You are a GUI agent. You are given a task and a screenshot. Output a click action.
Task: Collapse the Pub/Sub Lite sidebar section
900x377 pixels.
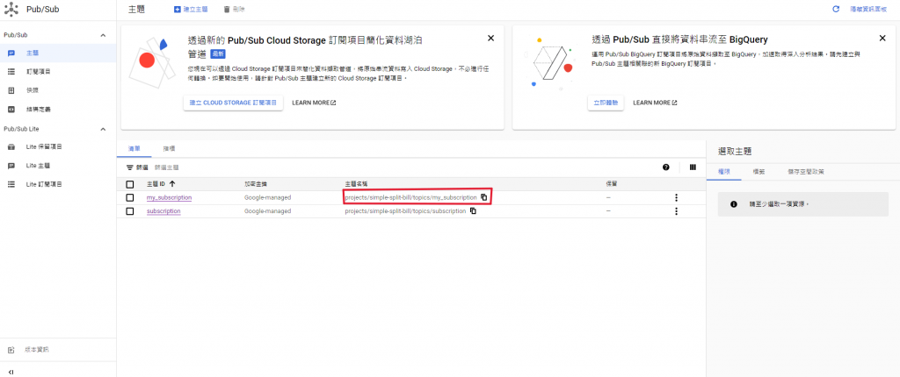click(104, 129)
